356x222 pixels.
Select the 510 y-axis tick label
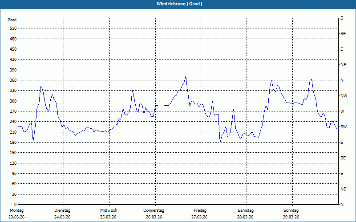12,28
